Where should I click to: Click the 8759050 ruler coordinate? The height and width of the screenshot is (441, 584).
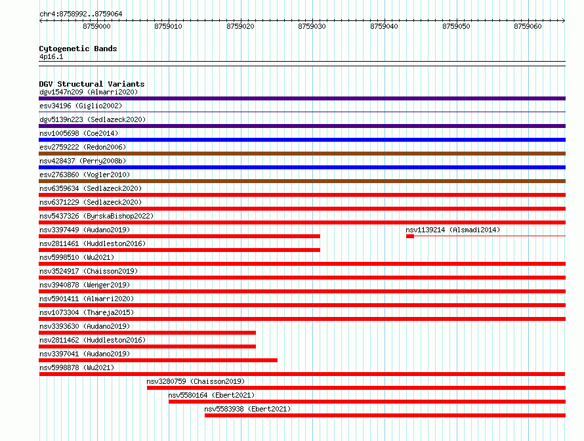pos(456,26)
